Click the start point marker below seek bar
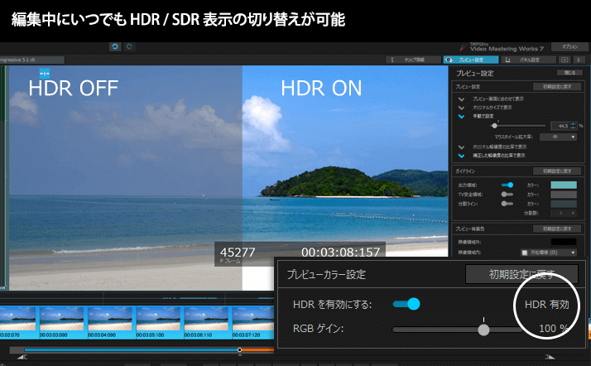The image size is (591, 366). click(22, 357)
